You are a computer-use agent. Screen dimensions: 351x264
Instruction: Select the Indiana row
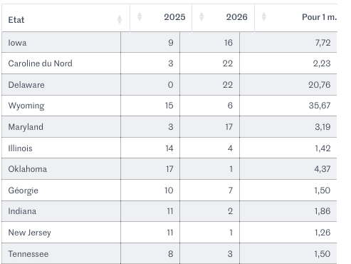point(169,211)
